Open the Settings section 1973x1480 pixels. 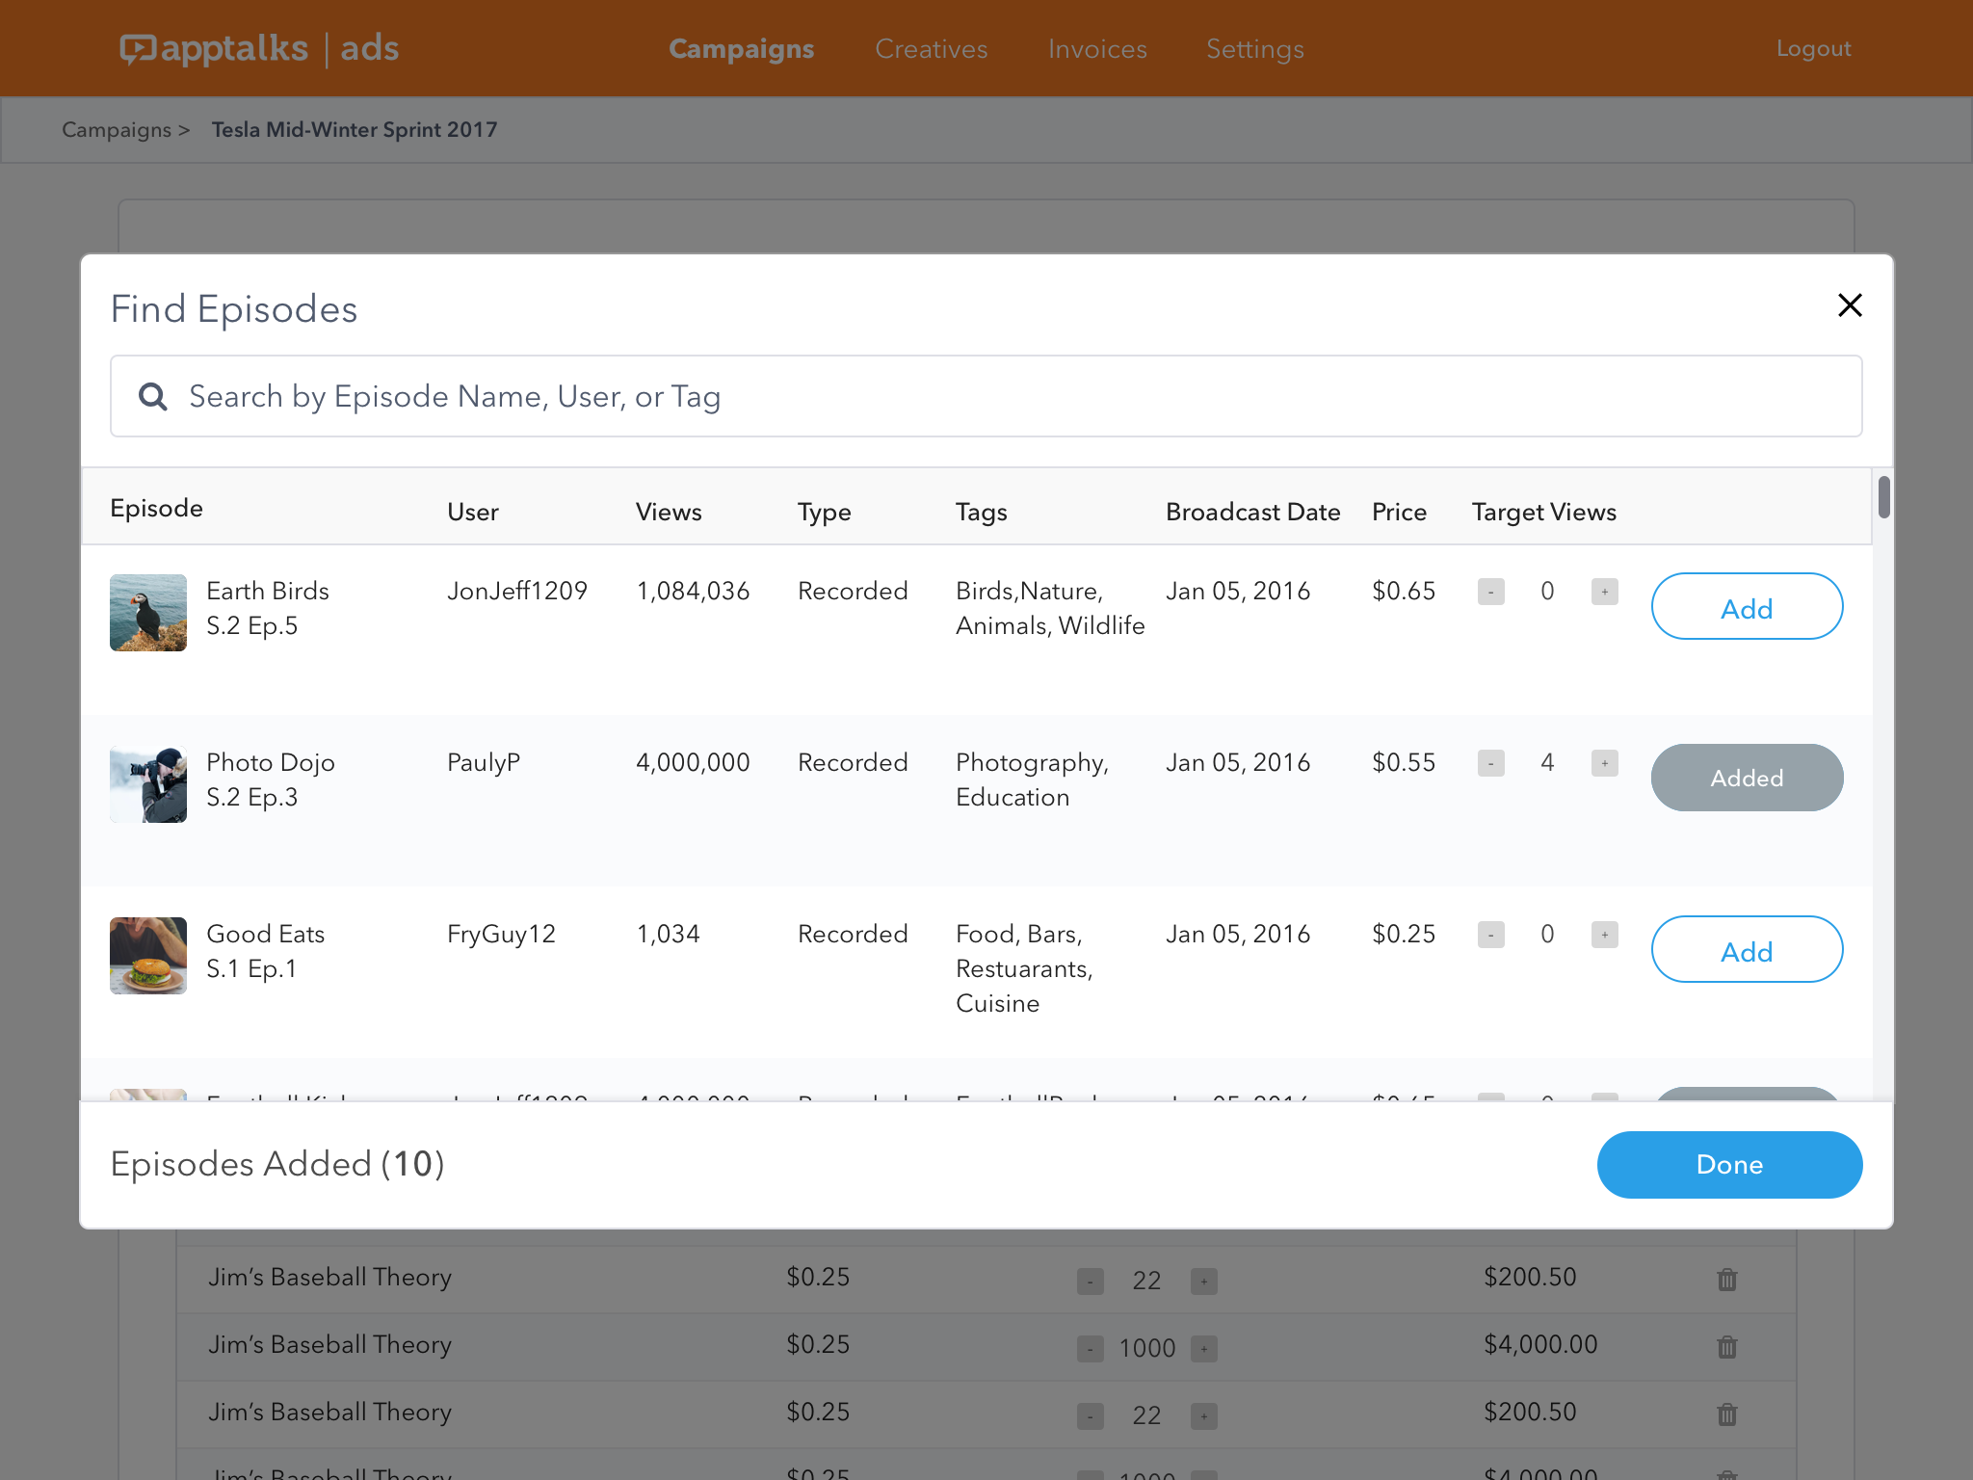point(1254,48)
